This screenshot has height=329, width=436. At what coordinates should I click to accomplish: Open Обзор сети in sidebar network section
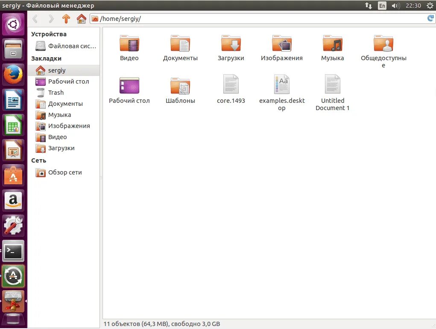(63, 172)
